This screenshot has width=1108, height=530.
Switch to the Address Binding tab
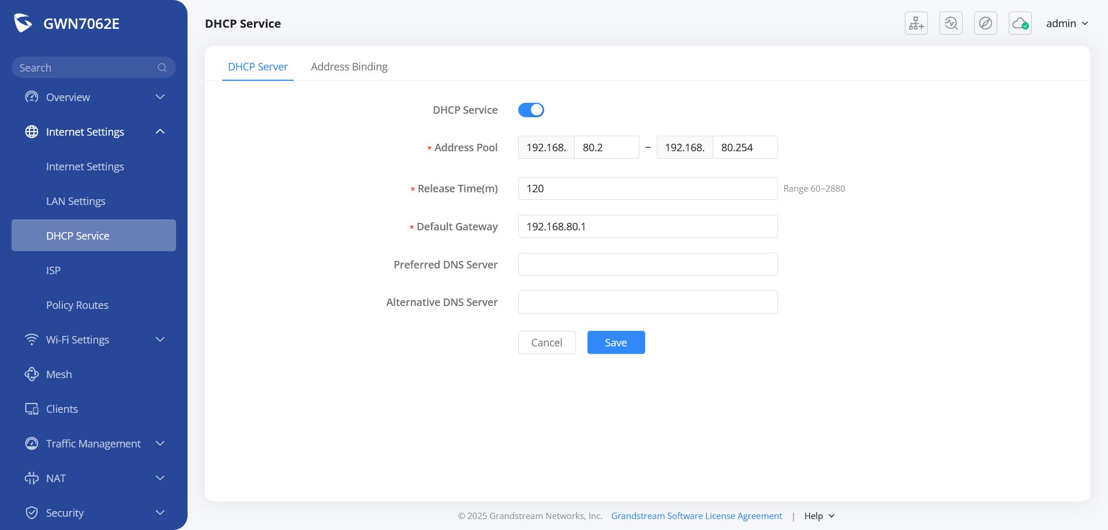coord(349,66)
